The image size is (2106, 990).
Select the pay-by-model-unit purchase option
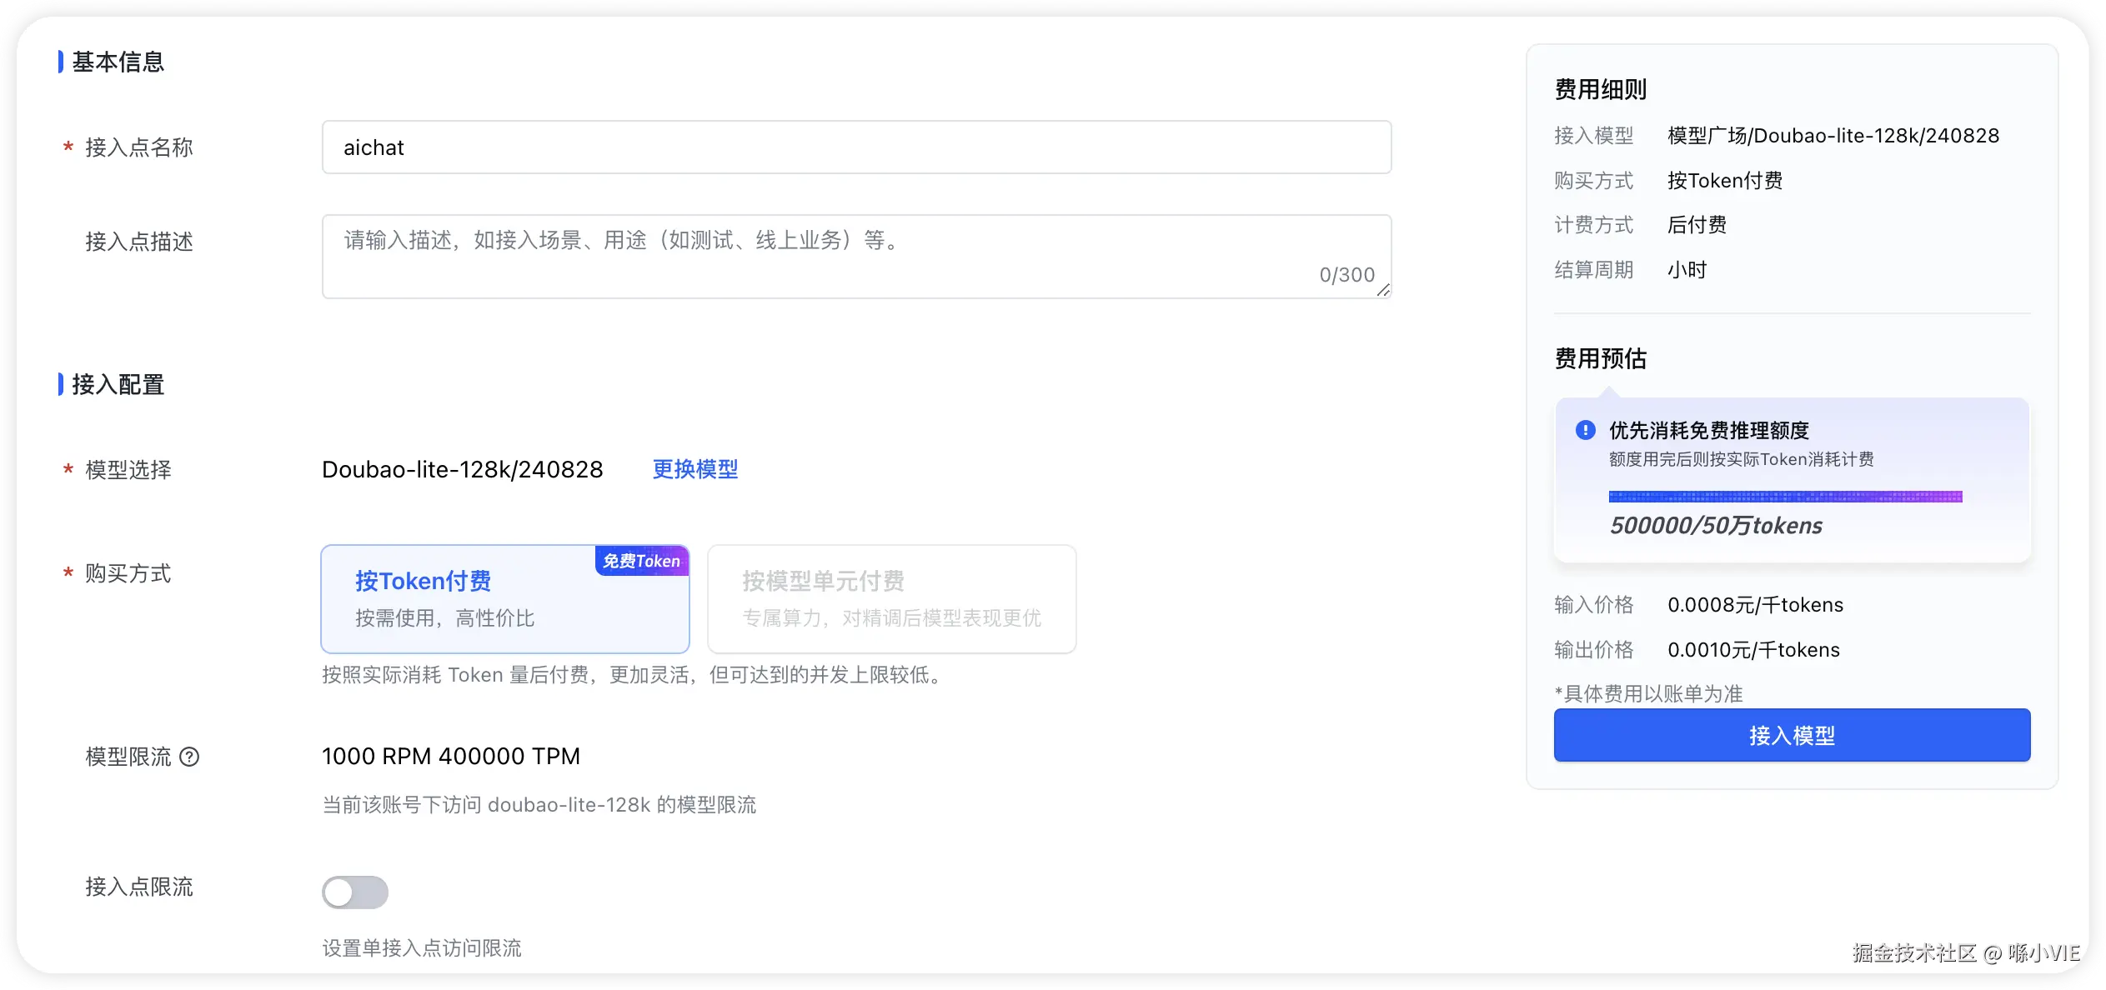891,599
